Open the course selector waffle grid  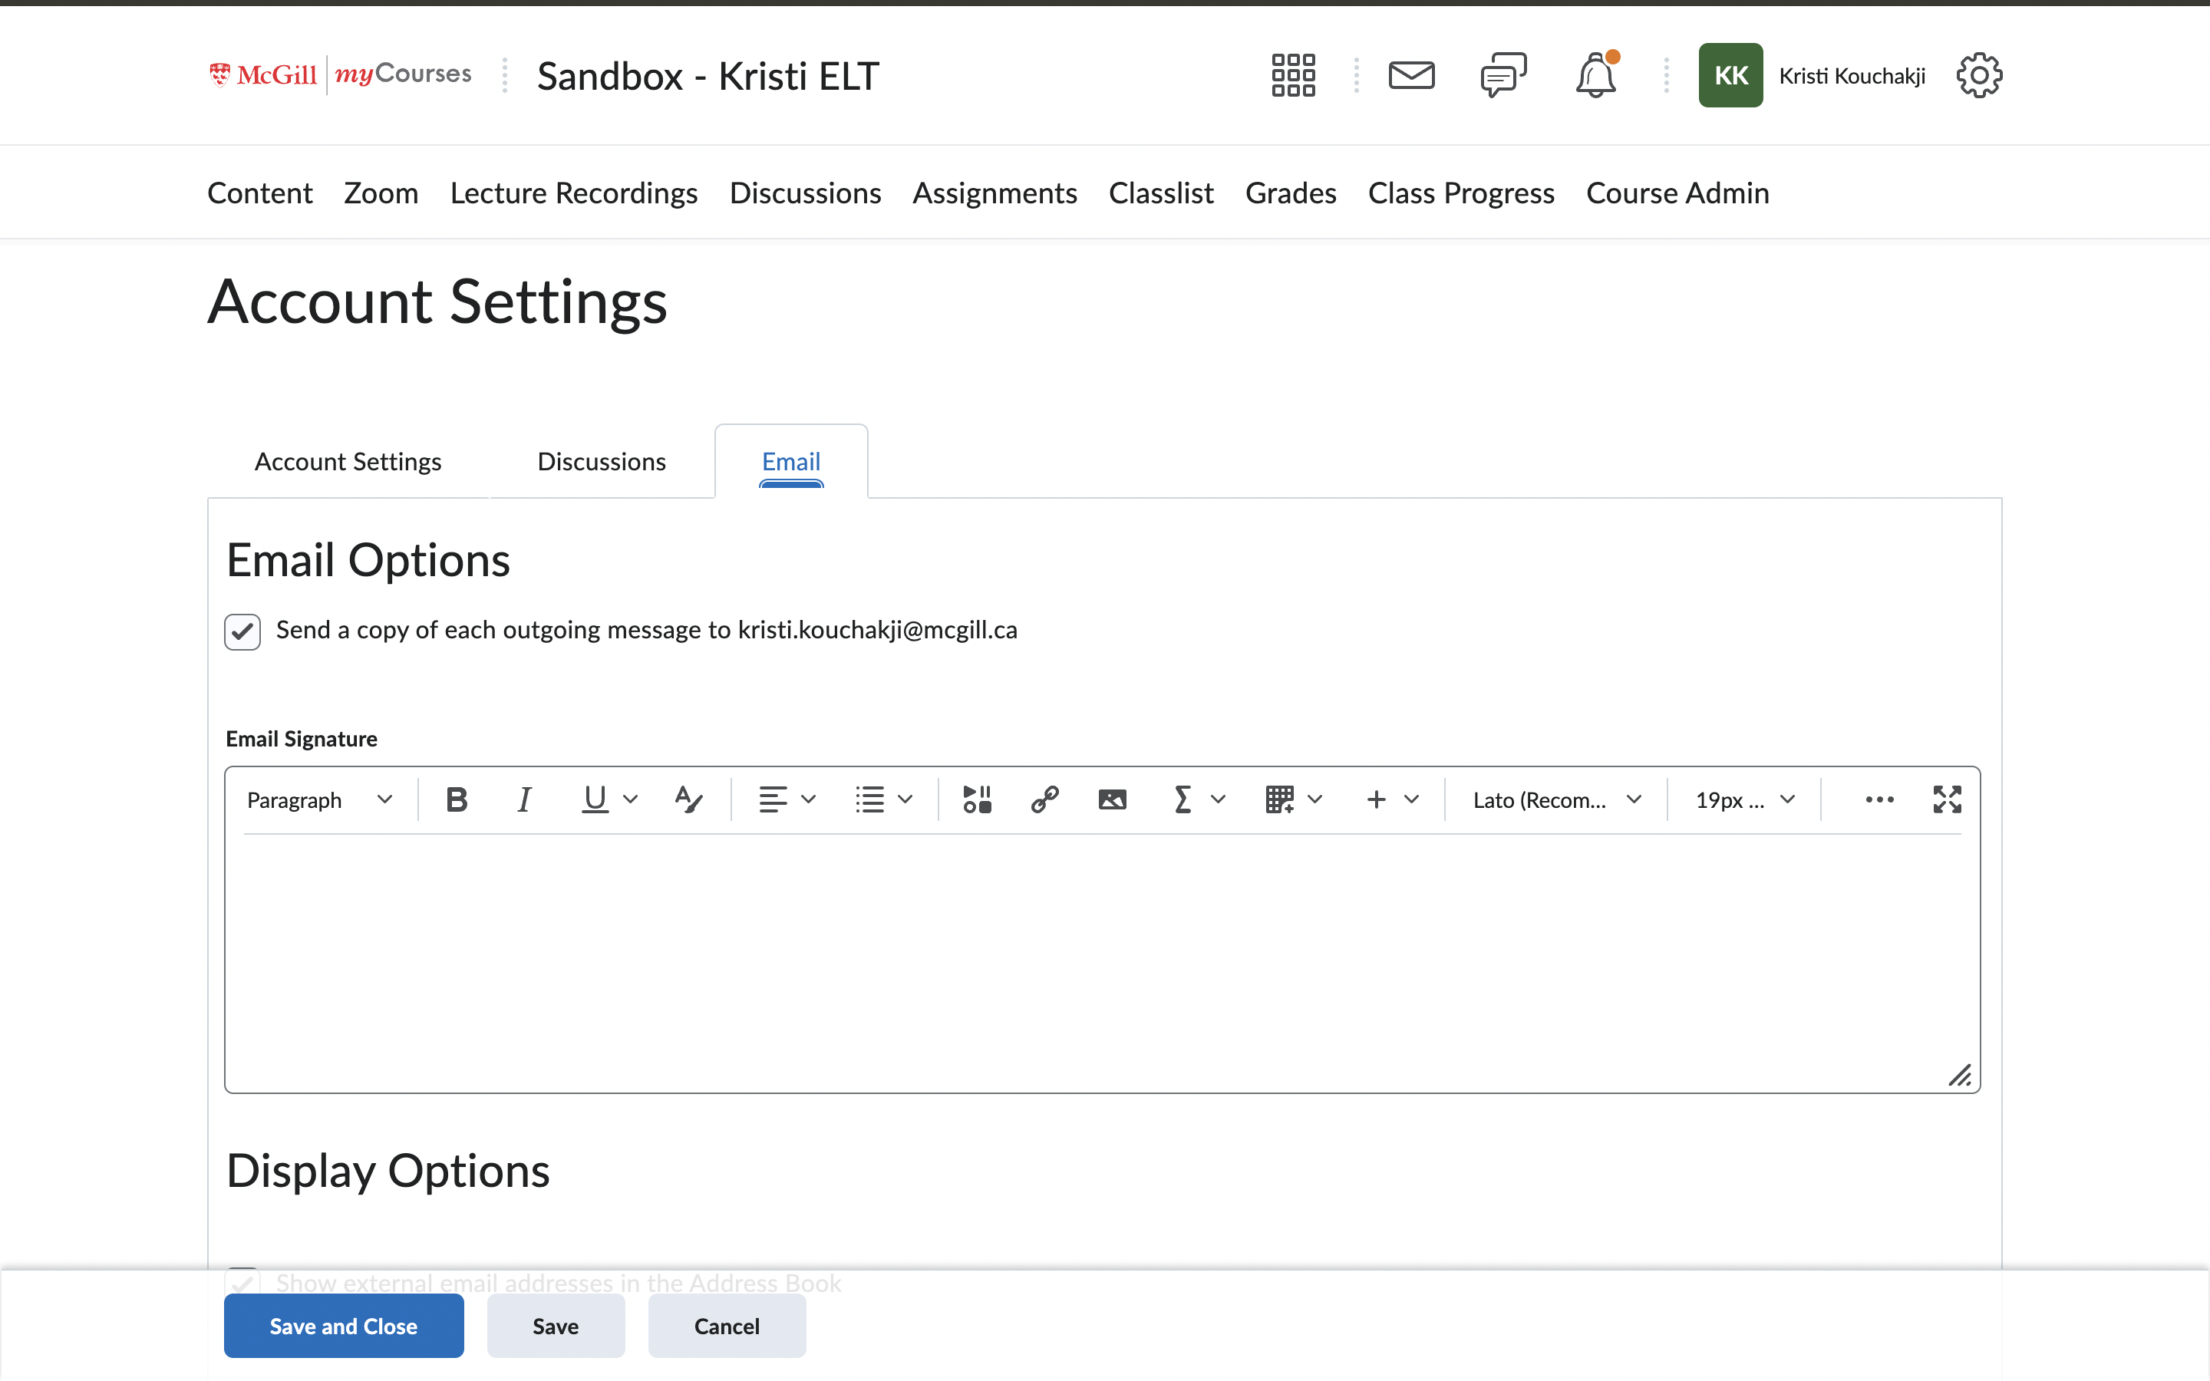(1292, 75)
